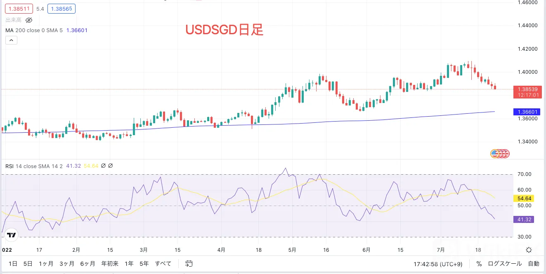
Task: Toggle auto scale (自動)
Action: click(533, 264)
